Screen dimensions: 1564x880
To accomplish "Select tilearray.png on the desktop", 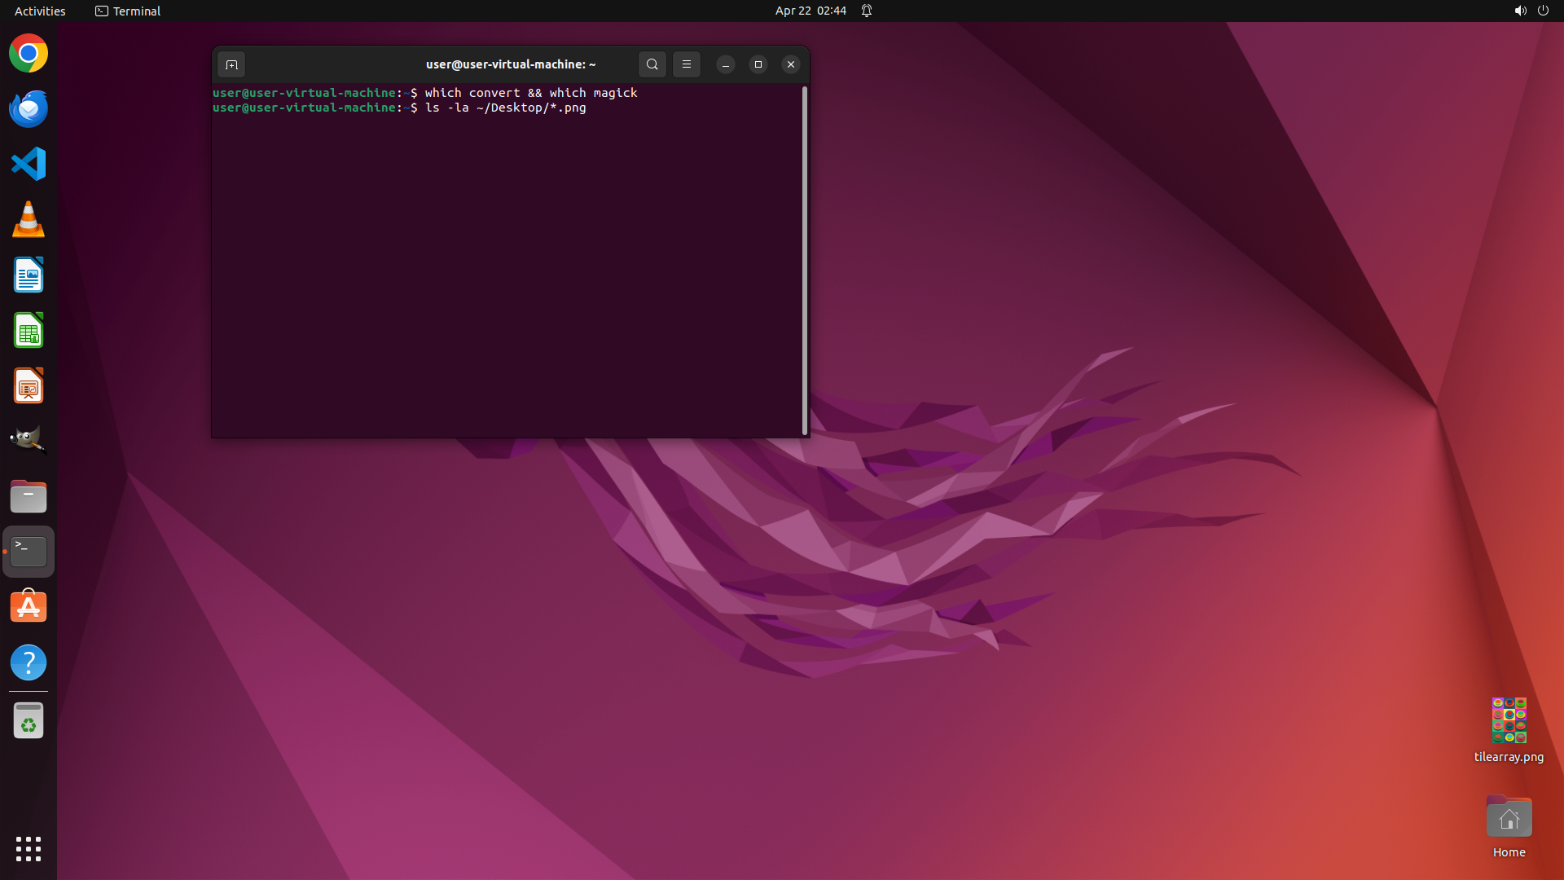I will tap(1509, 721).
